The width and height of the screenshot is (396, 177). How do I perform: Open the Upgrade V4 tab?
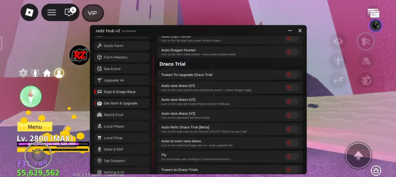[x=122, y=80]
